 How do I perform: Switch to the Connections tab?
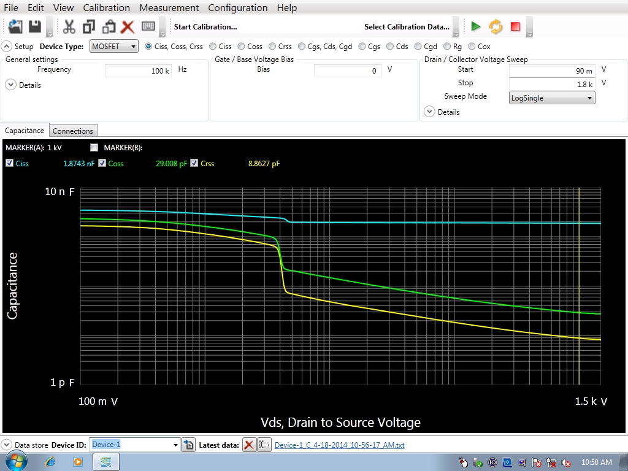point(72,131)
